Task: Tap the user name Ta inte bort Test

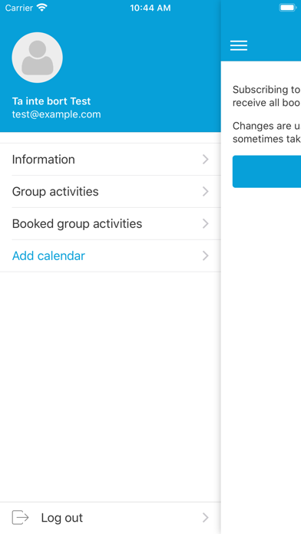Action: click(x=51, y=101)
